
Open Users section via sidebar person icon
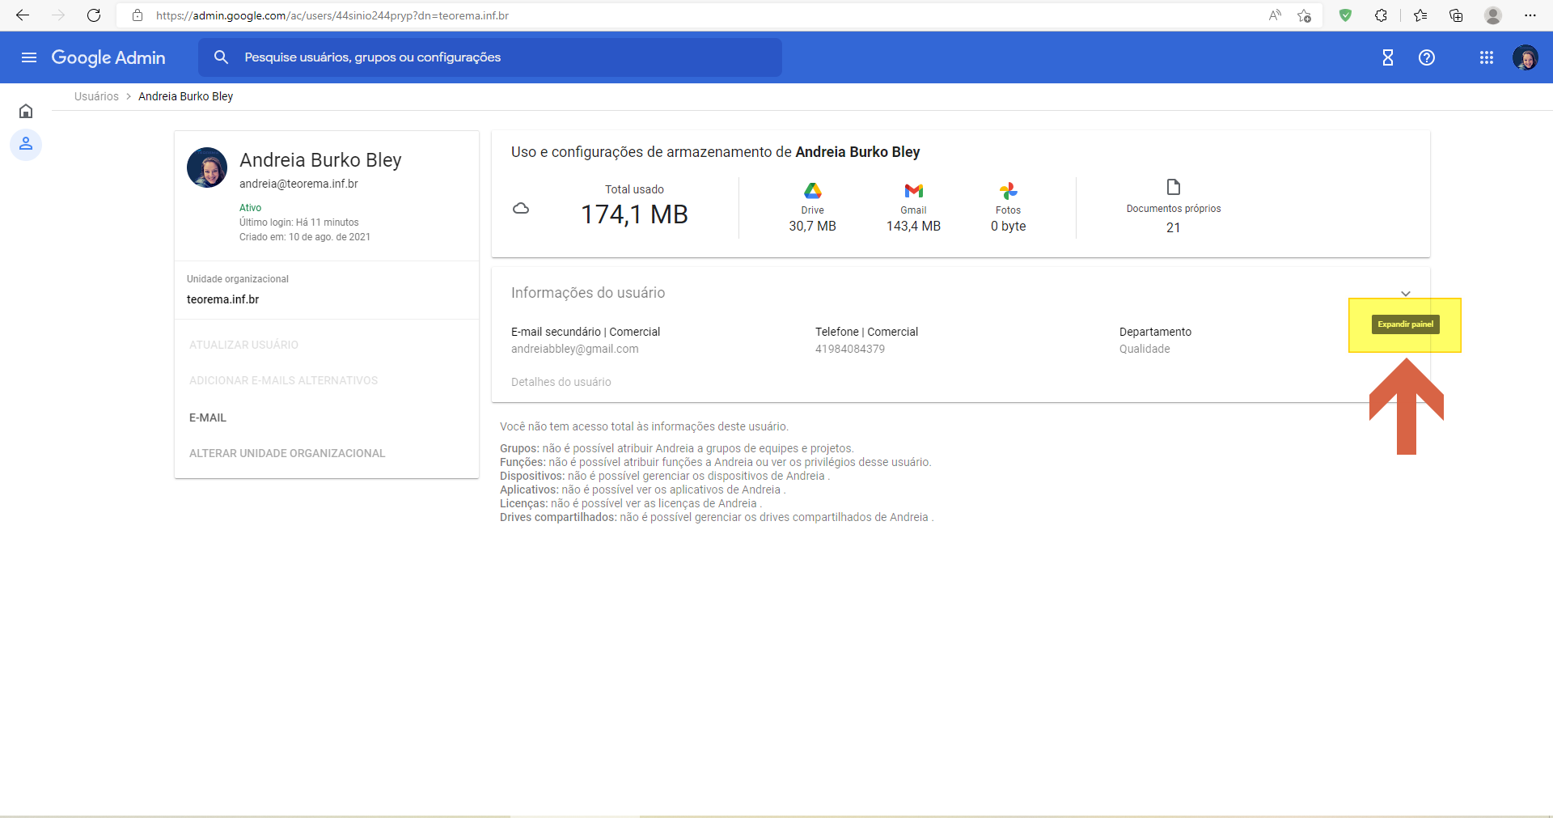tap(26, 144)
